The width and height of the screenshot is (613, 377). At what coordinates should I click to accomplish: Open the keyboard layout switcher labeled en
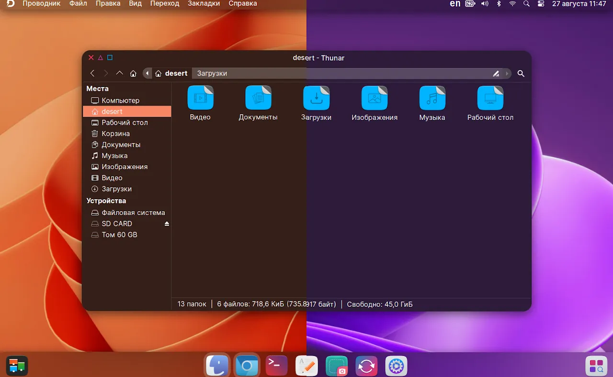click(x=454, y=4)
